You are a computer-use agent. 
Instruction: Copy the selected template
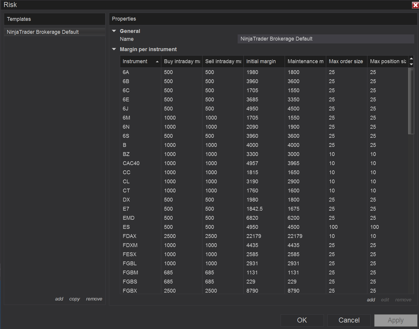point(74,299)
